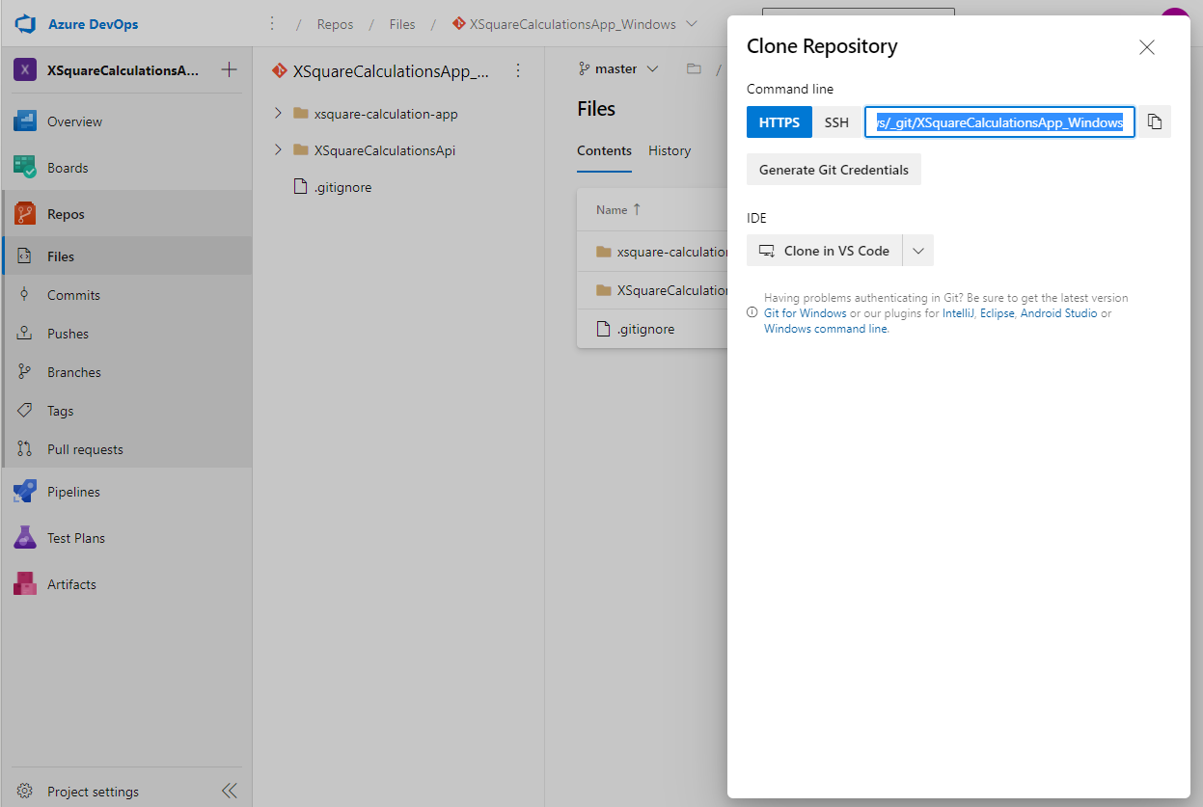
Task: Open Repos in the breadcrumb
Action: pyautogui.click(x=335, y=24)
